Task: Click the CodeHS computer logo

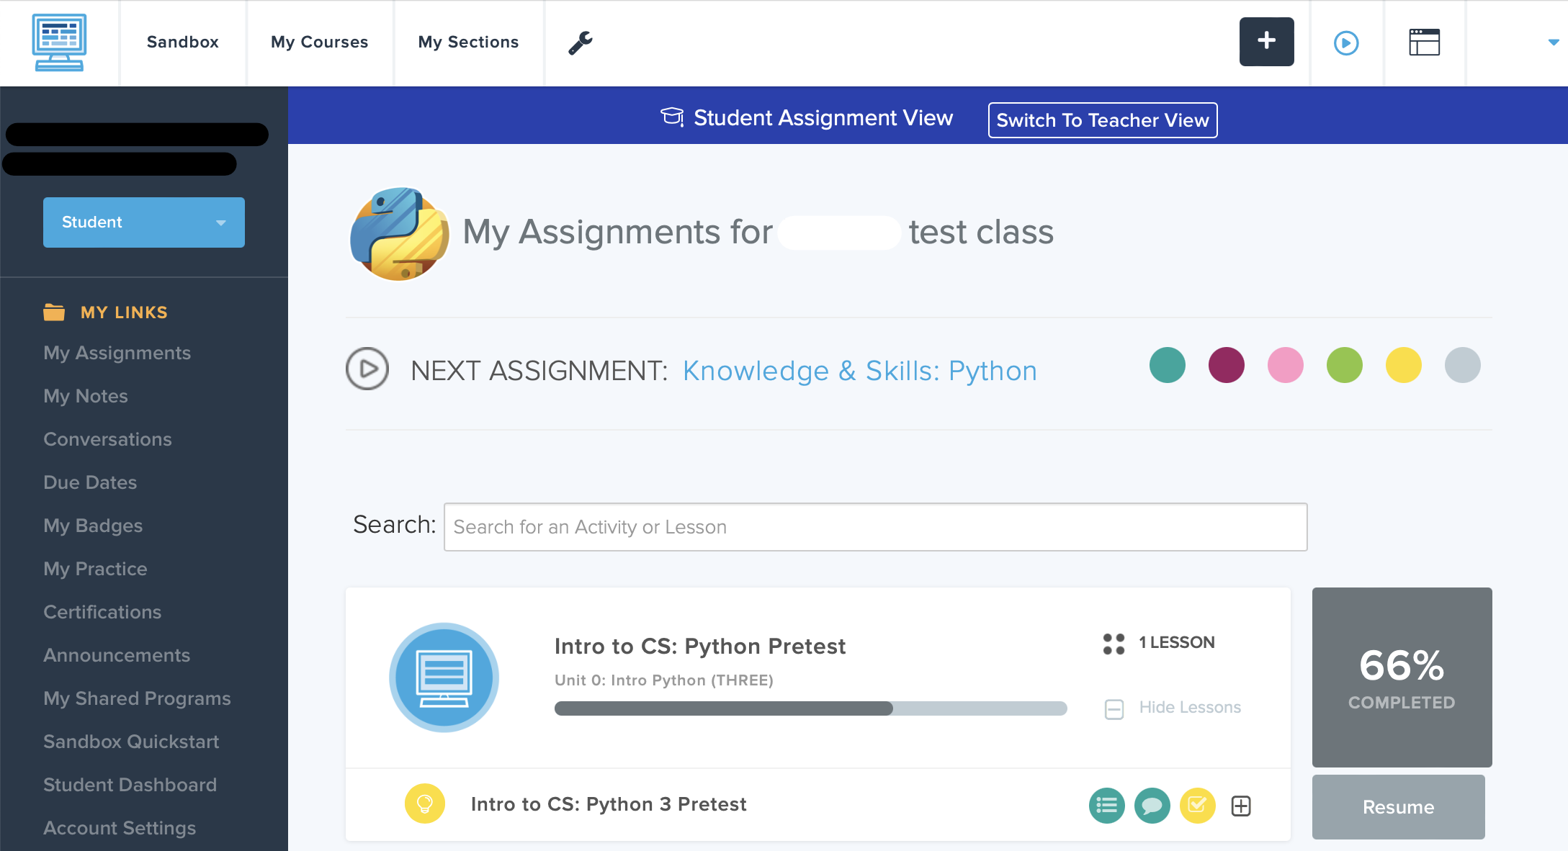Action: [x=59, y=42]
